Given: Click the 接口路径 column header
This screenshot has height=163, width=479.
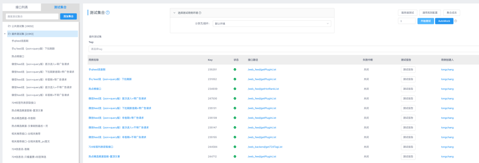Looking at the screenshot, I should point(253,60).
